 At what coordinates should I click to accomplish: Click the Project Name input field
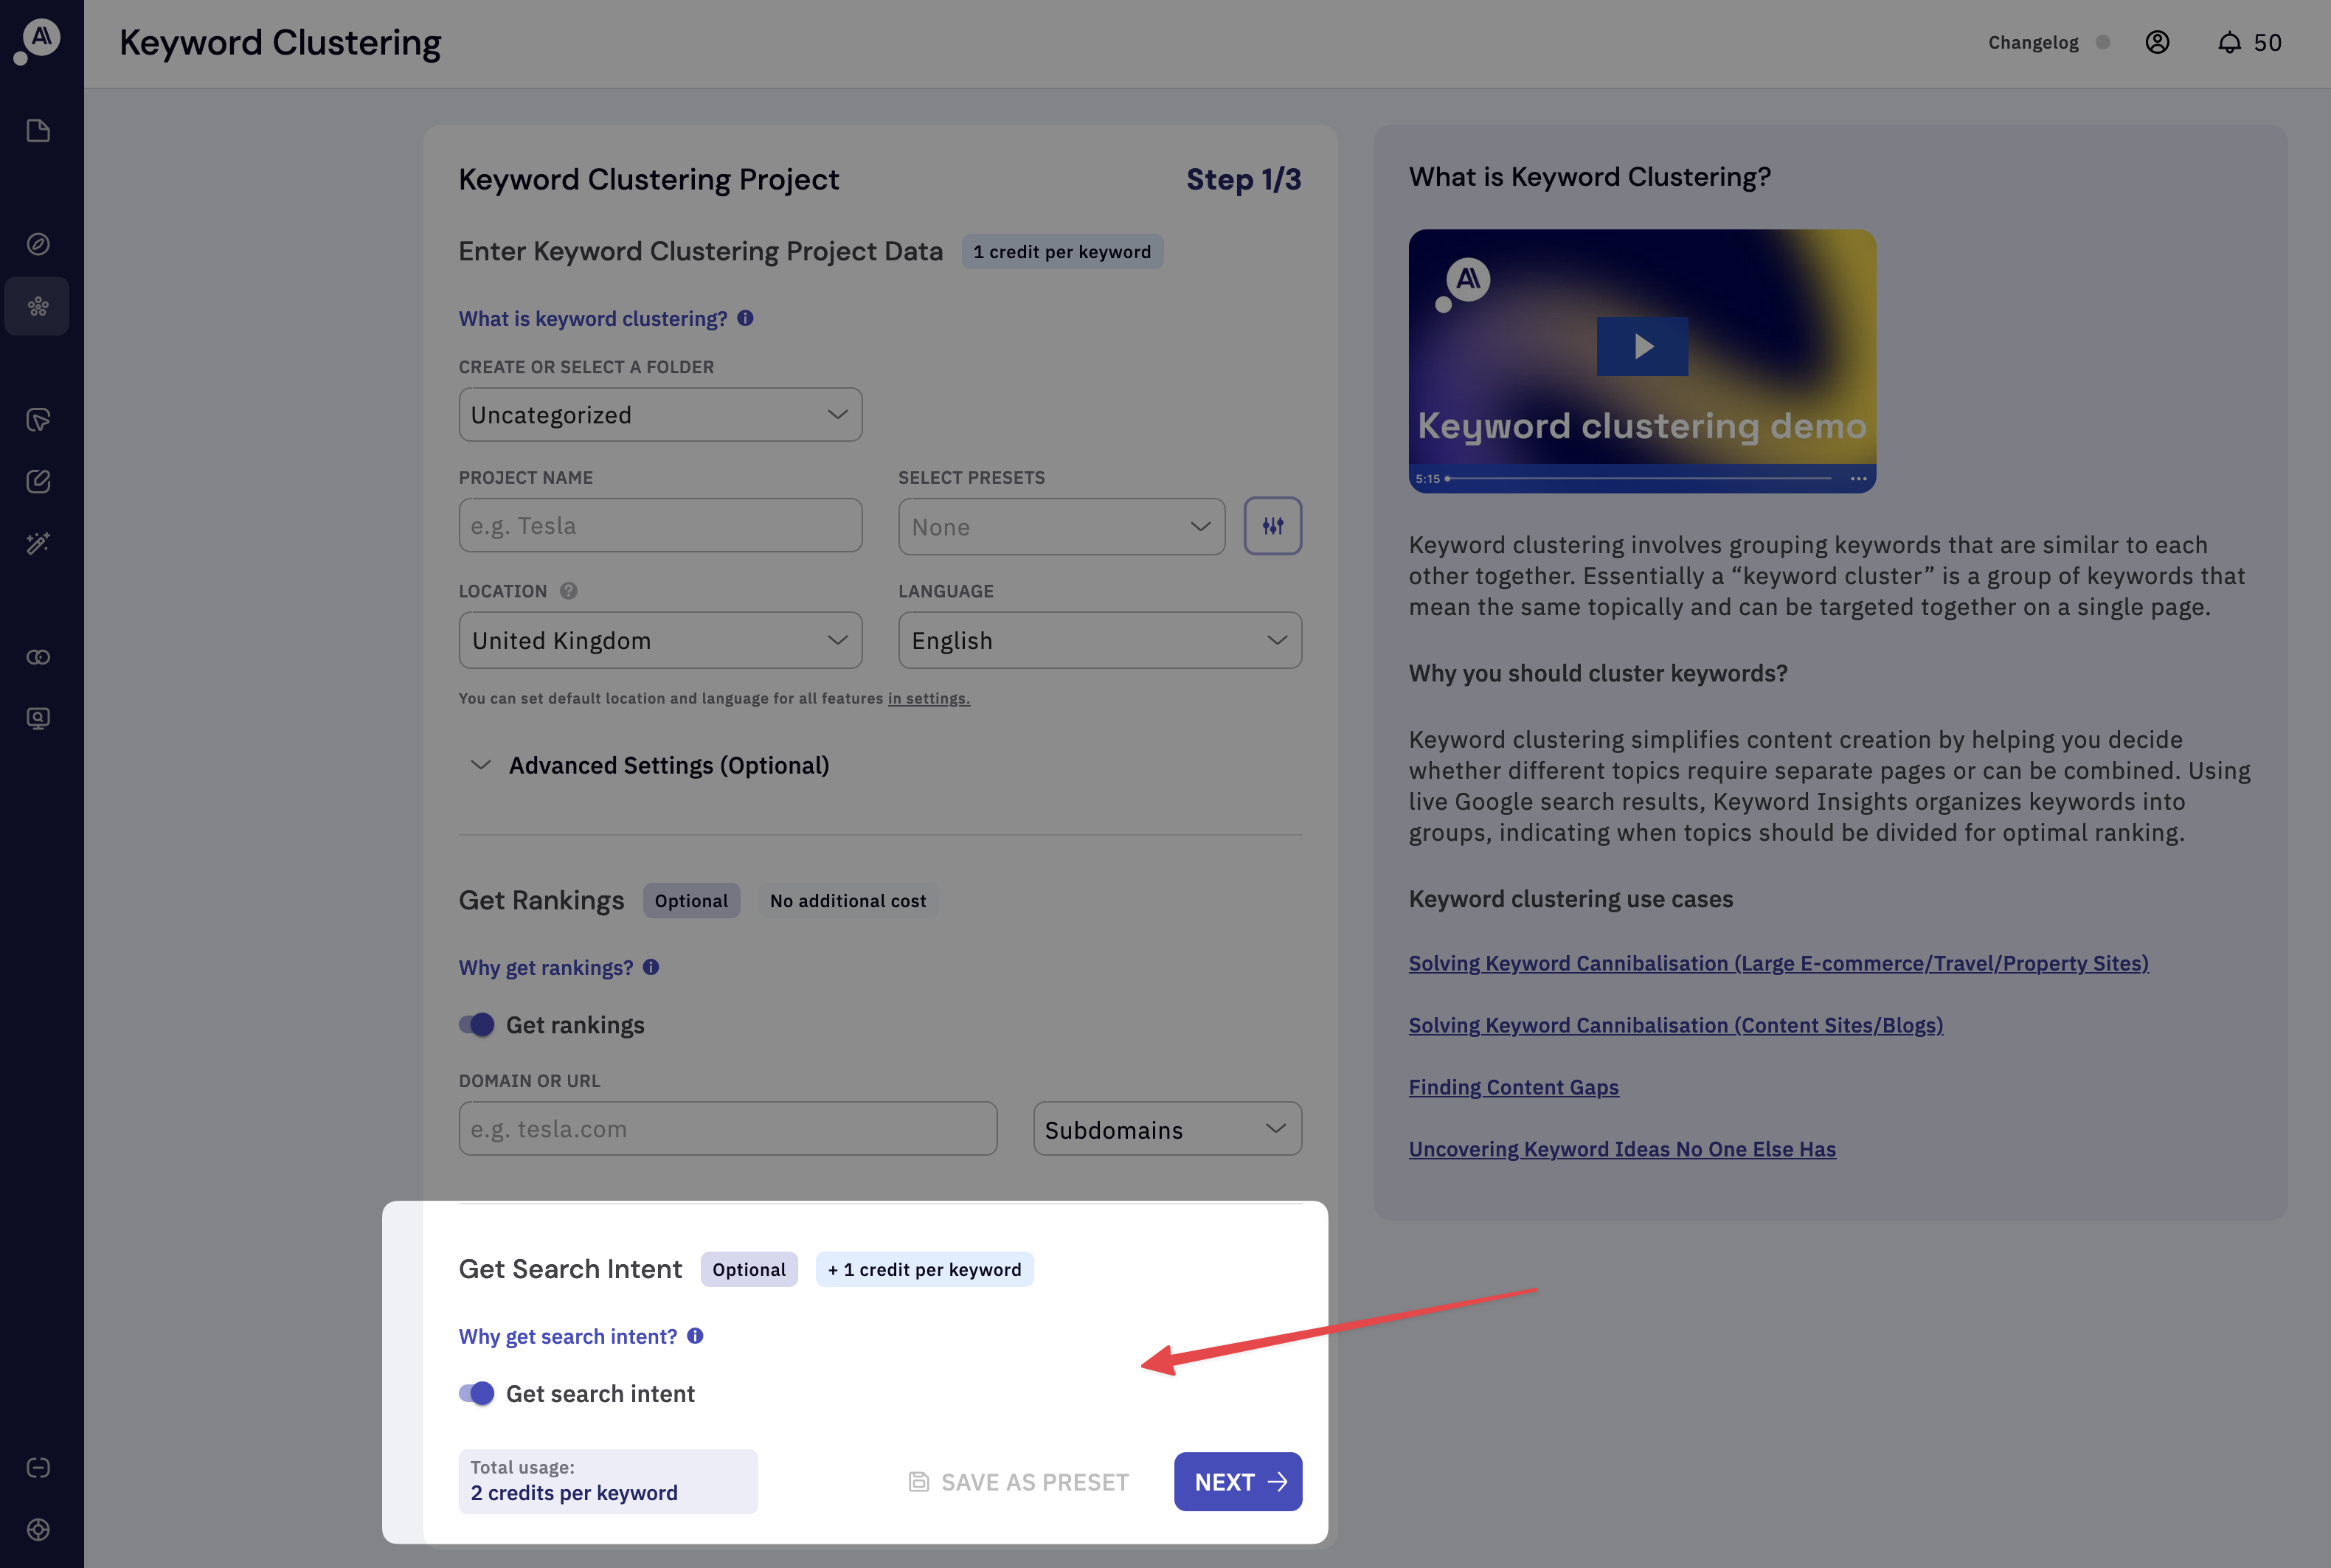[660, 526]
